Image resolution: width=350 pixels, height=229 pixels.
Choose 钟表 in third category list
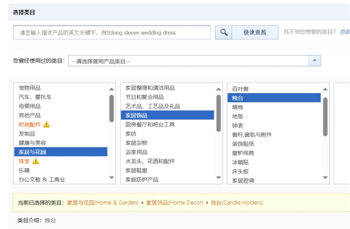238,125
